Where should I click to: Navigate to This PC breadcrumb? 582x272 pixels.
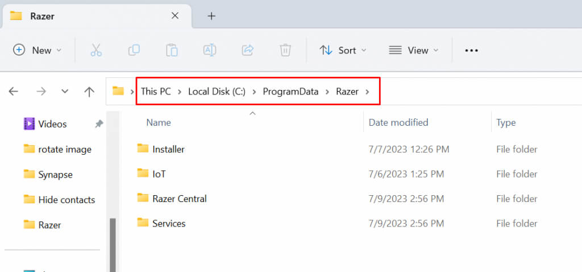pyautogui.click(x=156, y=92)
